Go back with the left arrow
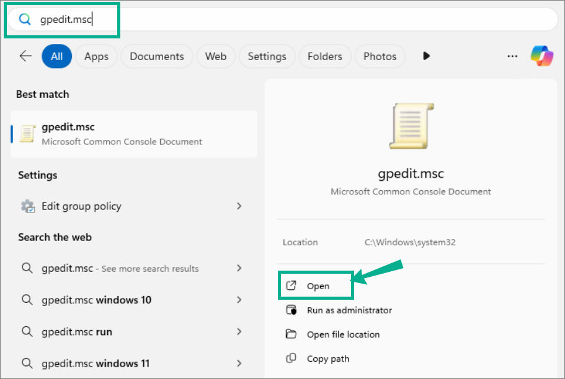Screen dimensions: 565x379 click(x=25, y=56)
